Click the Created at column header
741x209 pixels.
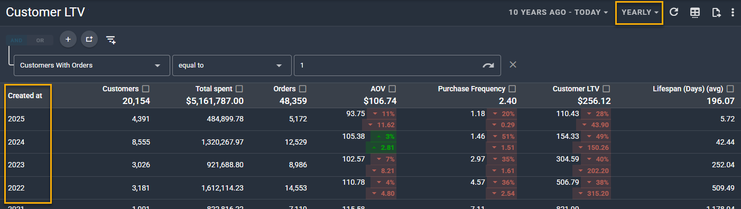(25, 96)
